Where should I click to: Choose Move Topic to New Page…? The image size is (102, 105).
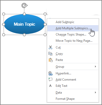(73, 41)
